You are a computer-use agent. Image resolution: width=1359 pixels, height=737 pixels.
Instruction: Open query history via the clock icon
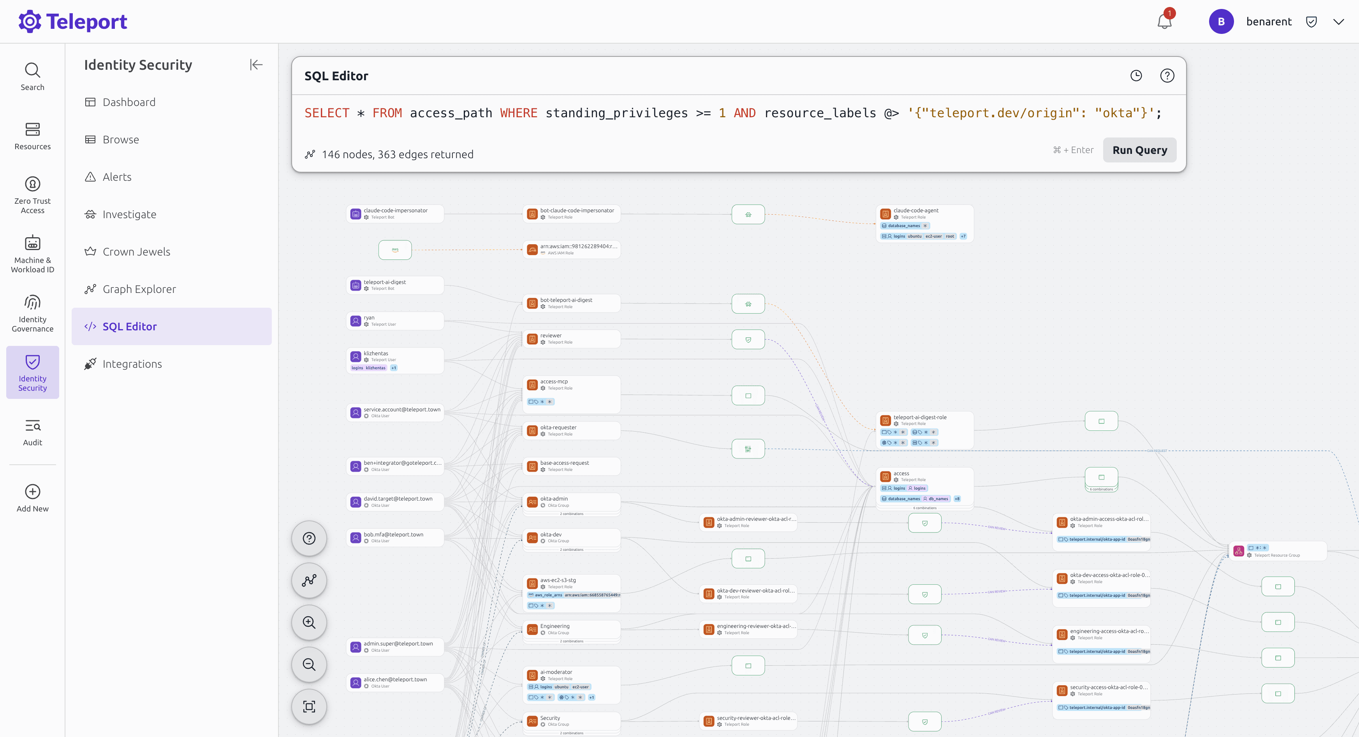pyautogui.click(x=1136, y=76)
